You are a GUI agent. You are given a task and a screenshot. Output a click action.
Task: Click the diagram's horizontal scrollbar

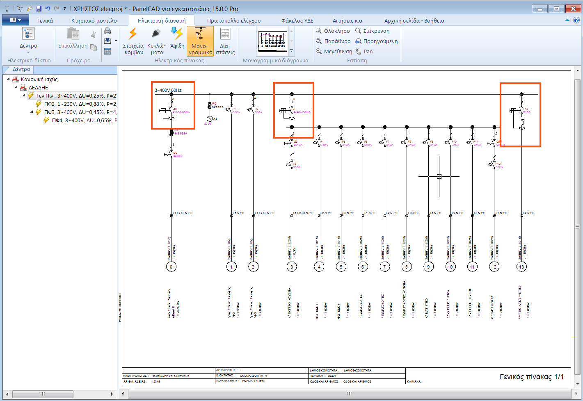click(349, 394)
